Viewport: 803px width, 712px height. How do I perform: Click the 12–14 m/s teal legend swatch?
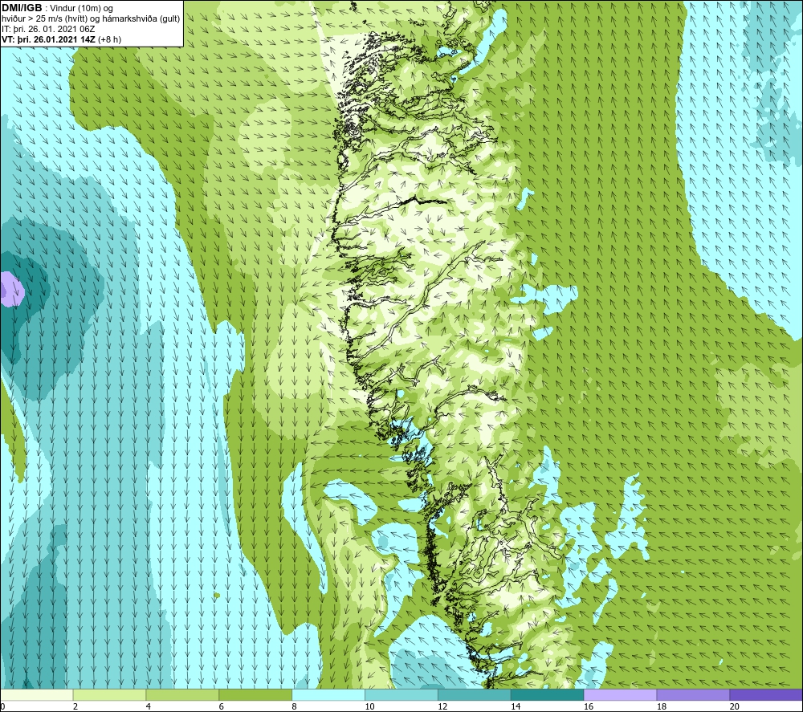(x=475, y=694)
